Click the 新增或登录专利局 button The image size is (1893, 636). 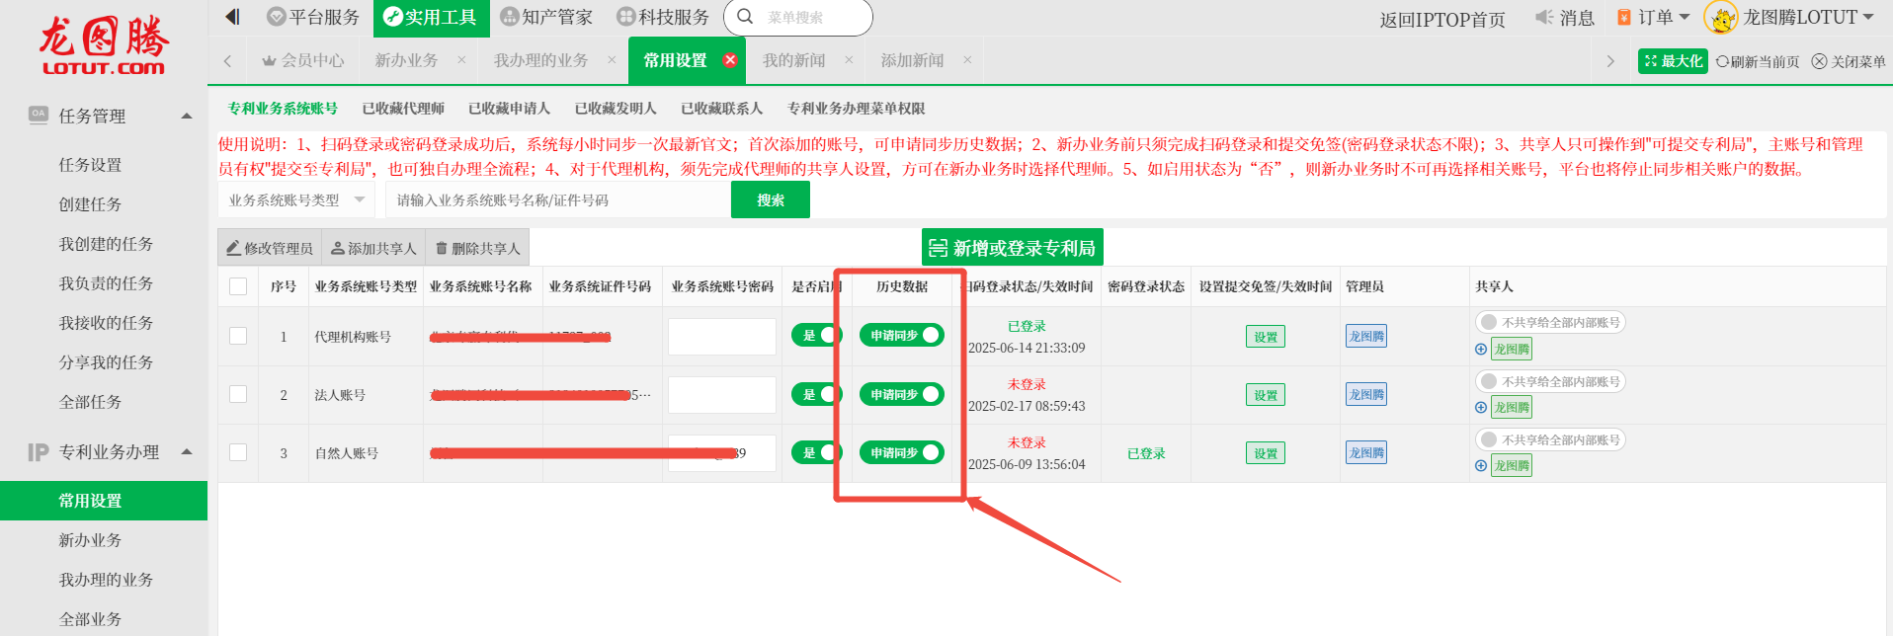pyautogui.click(x=1012, y=248)
